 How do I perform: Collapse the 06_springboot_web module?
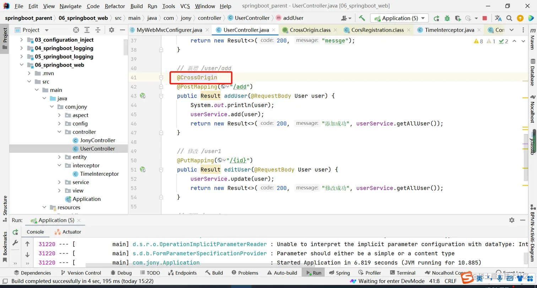[22, 65]
